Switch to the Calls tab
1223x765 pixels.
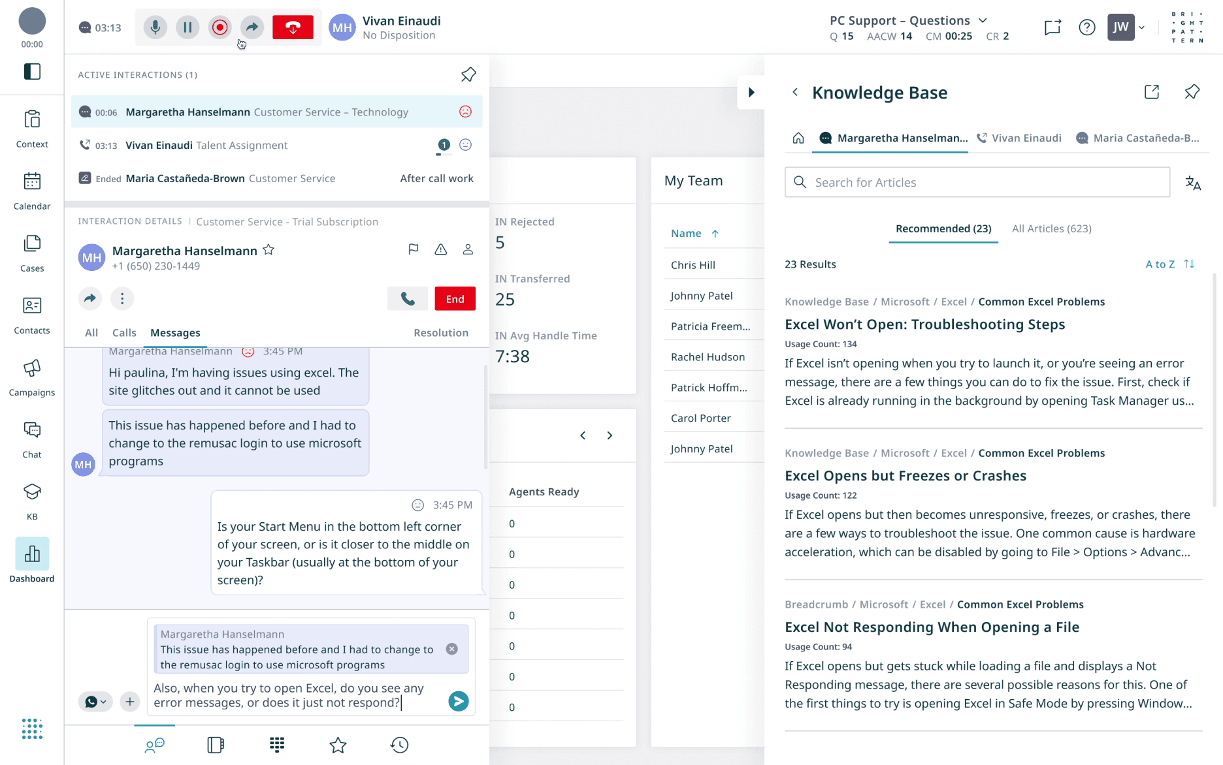tap(124, 333)
